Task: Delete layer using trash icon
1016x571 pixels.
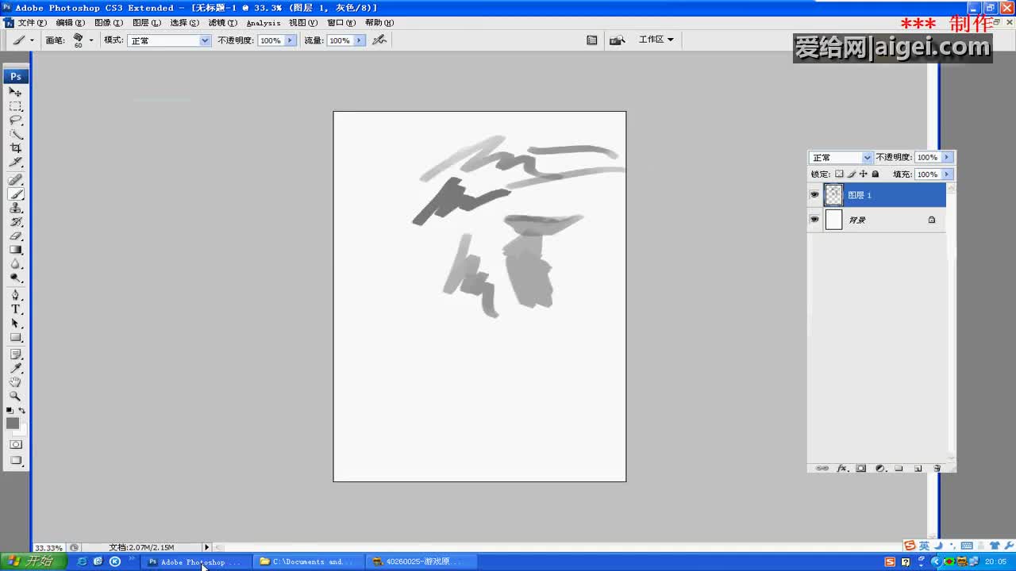Action: [x=937, y=469]
